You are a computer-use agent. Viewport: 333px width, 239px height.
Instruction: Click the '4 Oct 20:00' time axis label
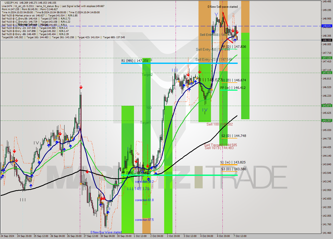tap(223, 236)
